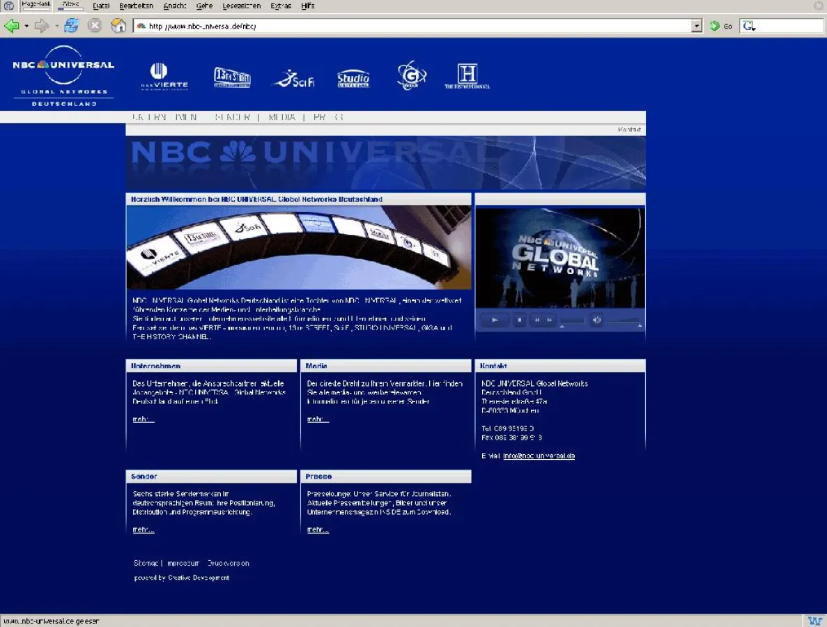Click the info@nbc-universal.de email link
827x627 pixels.
(541, 455)
